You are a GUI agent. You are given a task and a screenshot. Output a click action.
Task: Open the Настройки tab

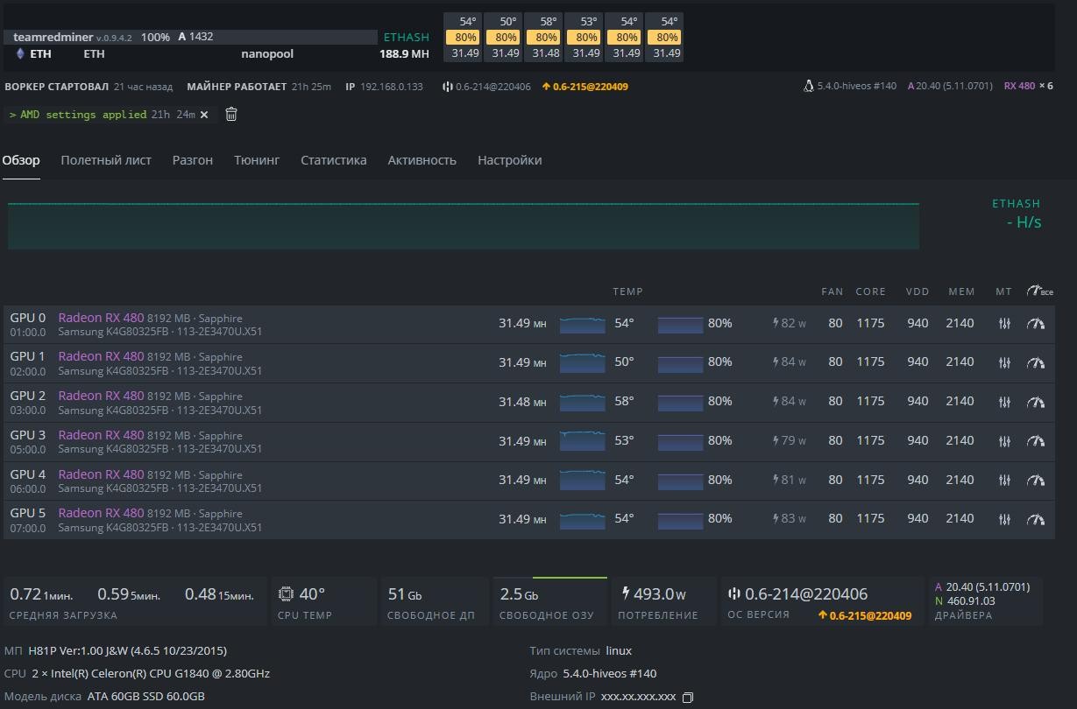coord(509,160)
